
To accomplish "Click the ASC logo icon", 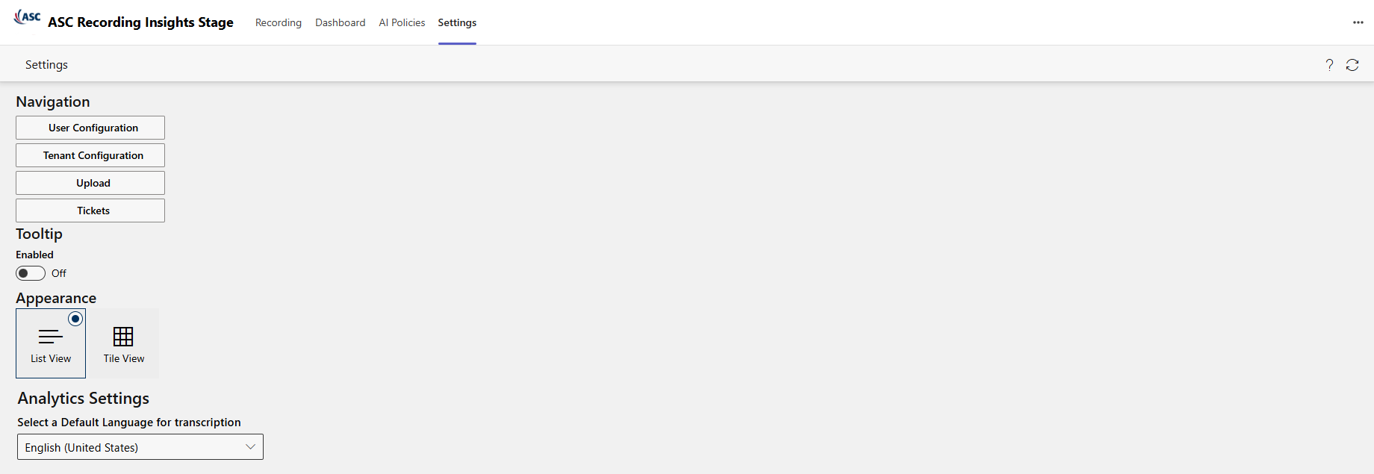I will pyautogui.click(x=28, y=17).
